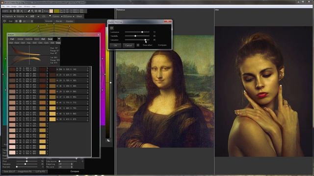This screenshot has width=314, height=176.
Task: Open the Film curve dropdown
Action: point(65,167)
